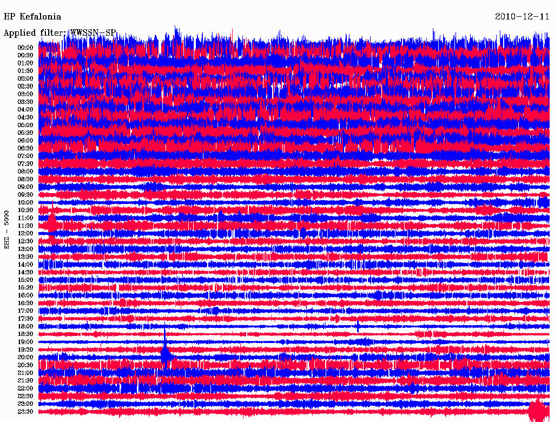
Task: Select the 19:00 time label
Action: (25, 342)
